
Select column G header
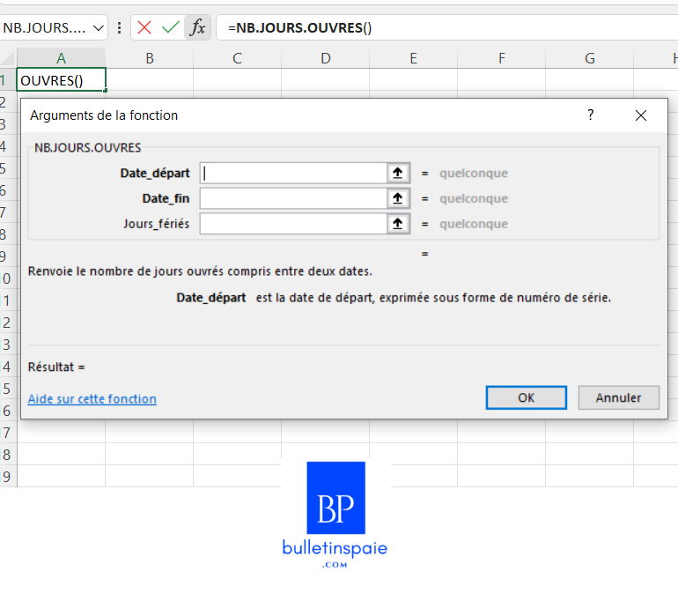590,58
